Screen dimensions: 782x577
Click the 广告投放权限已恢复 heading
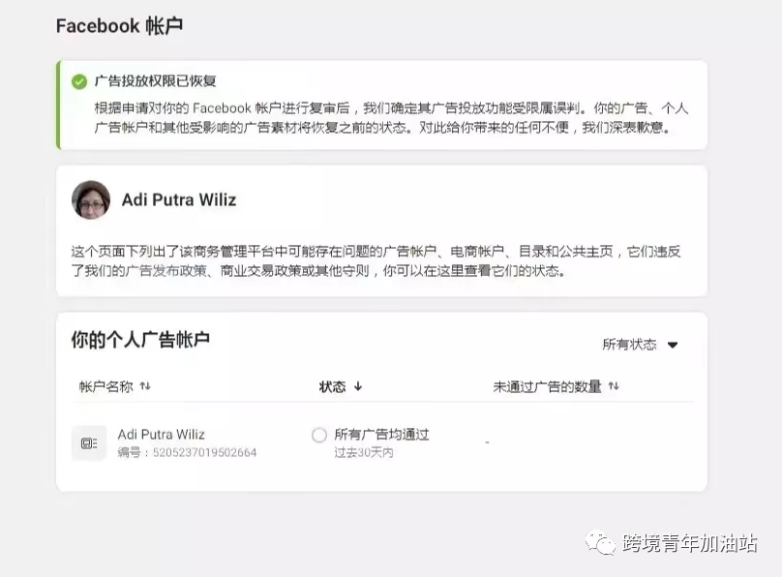pos(155,81)
